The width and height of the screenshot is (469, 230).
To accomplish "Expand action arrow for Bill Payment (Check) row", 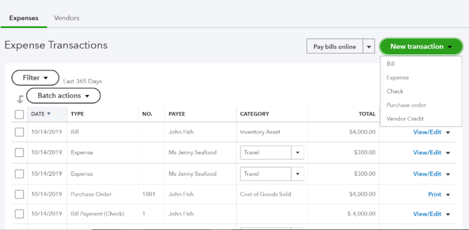I will click(448, 214).
